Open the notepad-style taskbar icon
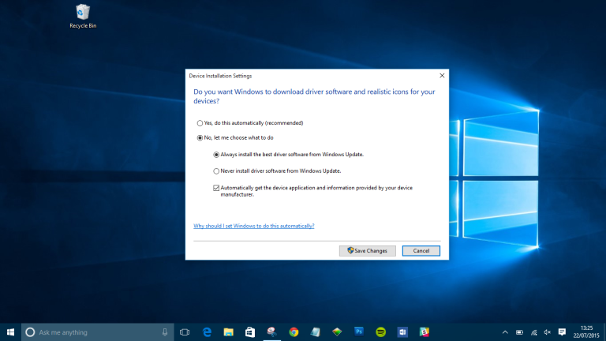 316,332
